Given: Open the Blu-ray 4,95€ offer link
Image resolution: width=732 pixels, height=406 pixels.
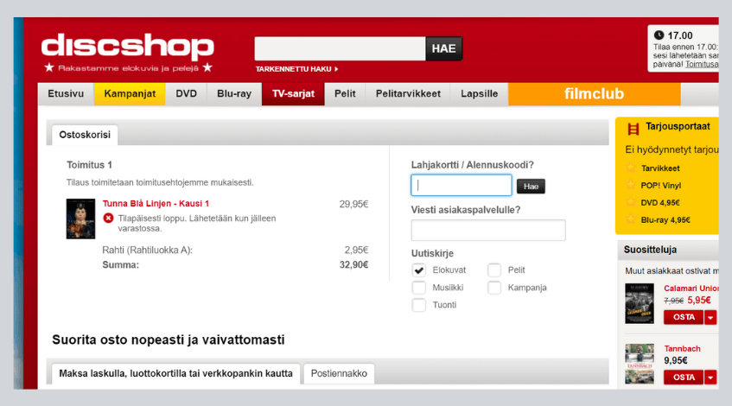Looking at the screenshot, I should click(665, 219).
